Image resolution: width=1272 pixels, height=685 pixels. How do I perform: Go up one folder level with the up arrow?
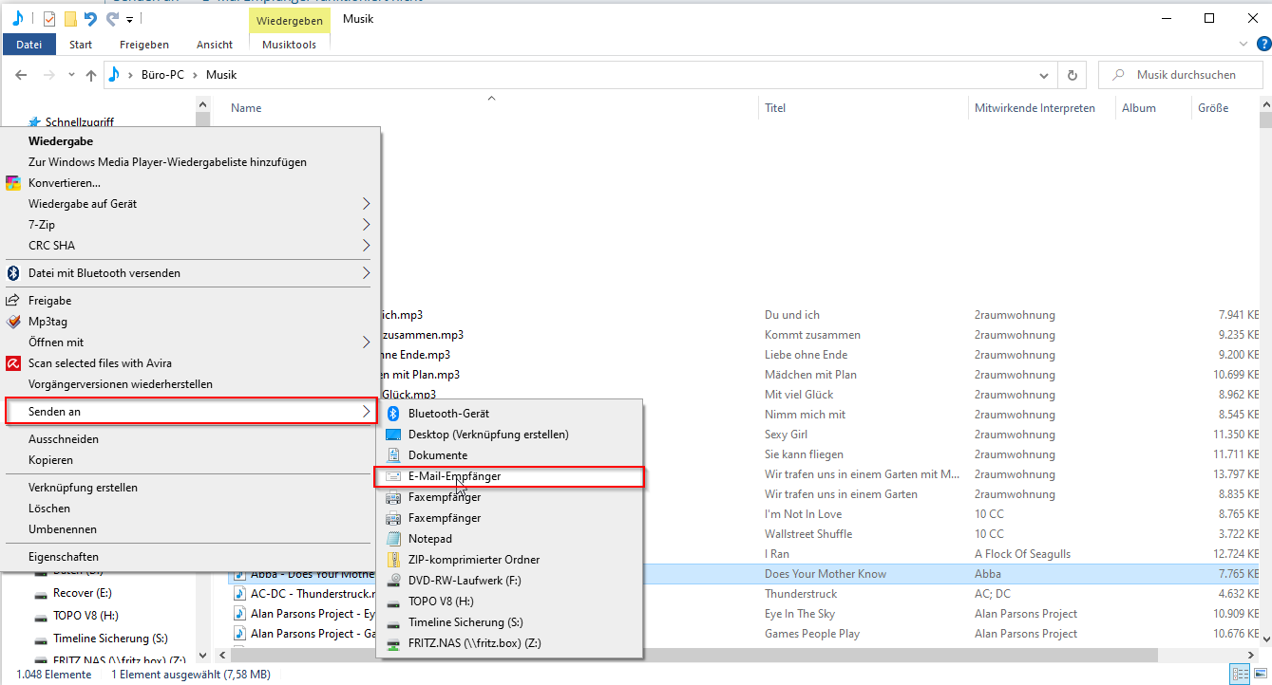tap(91, 75)
